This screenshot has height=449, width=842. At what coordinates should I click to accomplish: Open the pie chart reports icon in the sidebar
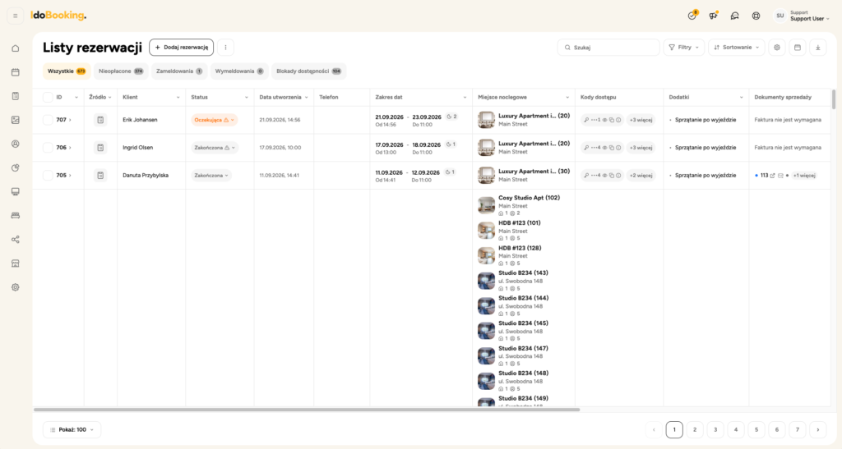click(x=16, y=167)
